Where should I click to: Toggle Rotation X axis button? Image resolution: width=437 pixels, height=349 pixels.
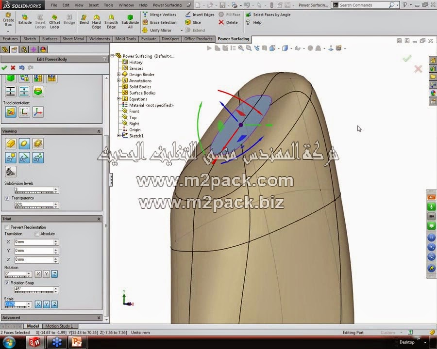[x=38, y=274]
